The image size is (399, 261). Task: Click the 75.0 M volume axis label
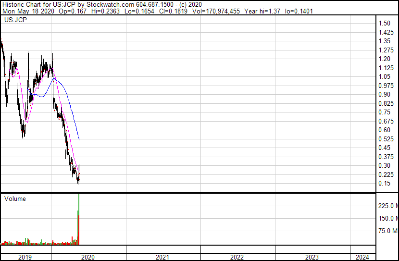tap(388, 231)
